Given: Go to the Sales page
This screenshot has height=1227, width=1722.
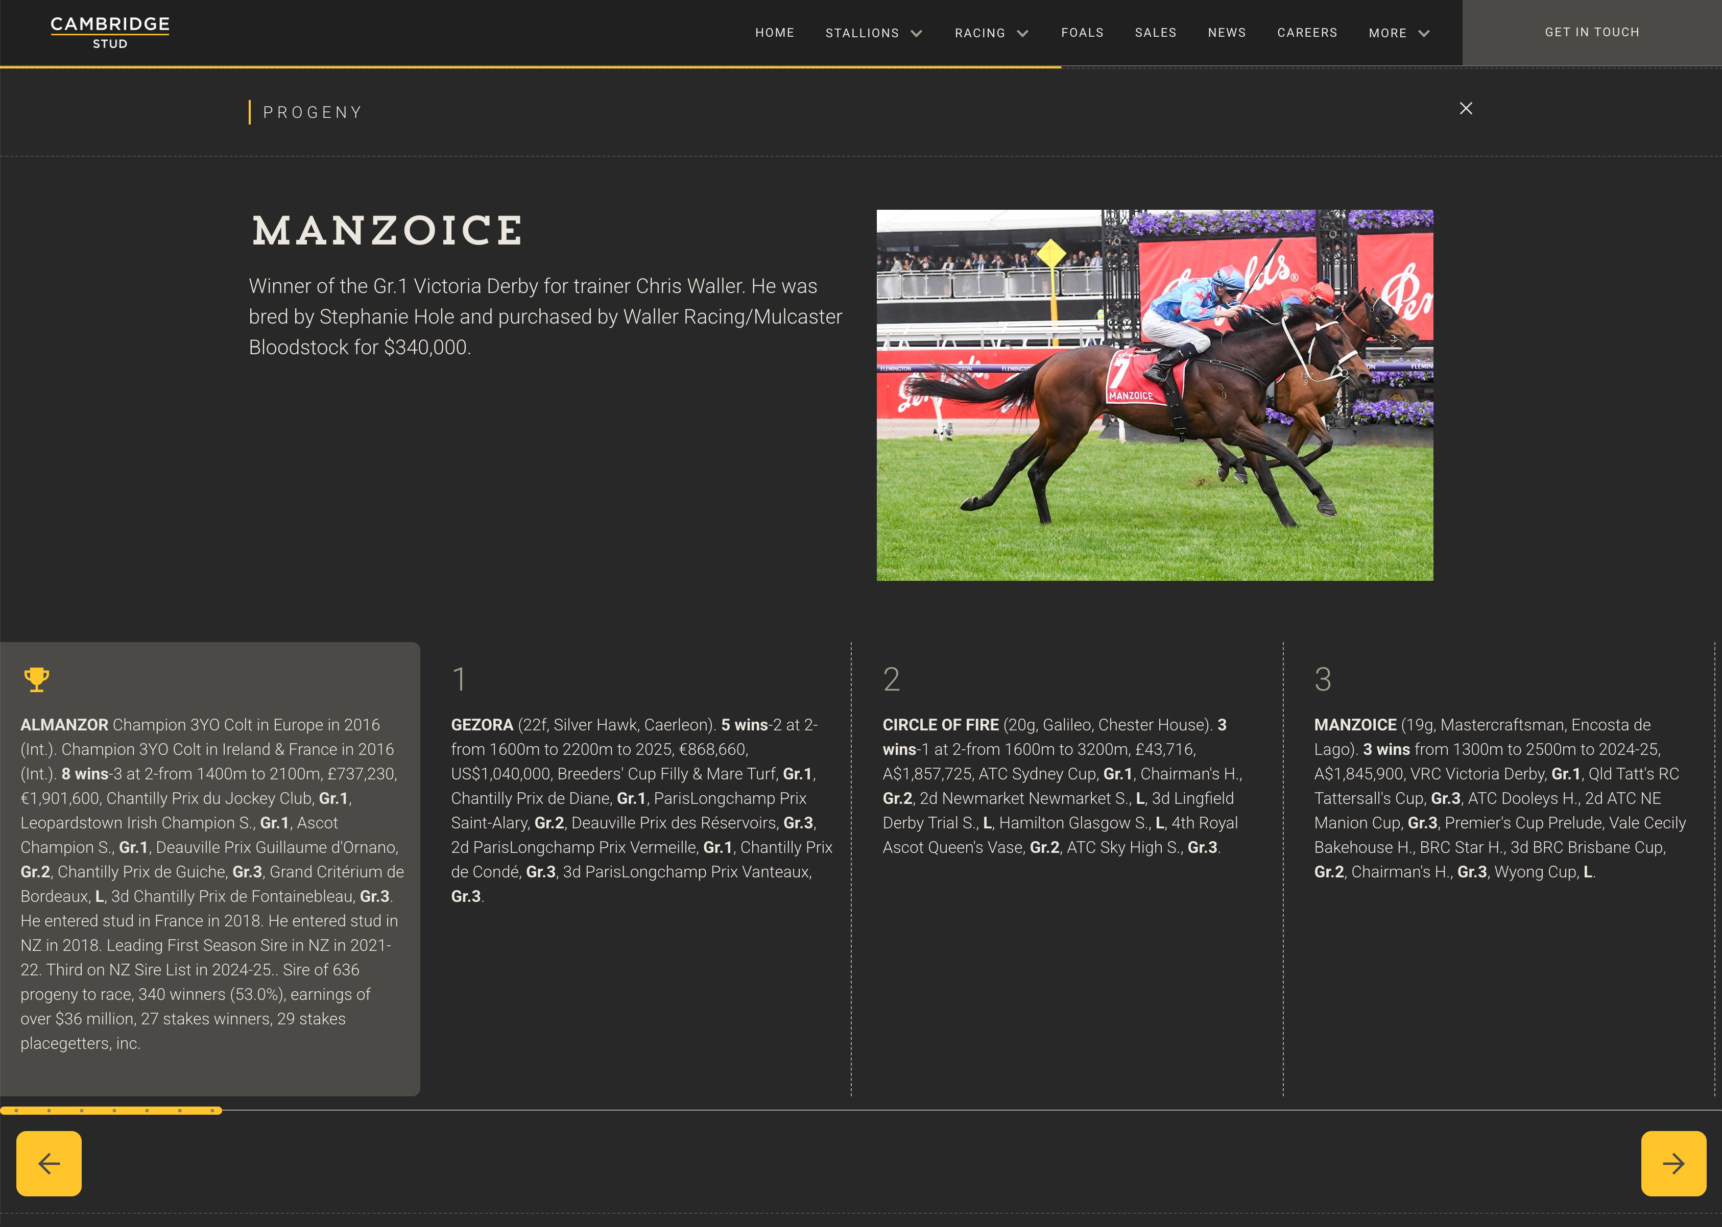Looking at the screenshot, I should 1155,33.
